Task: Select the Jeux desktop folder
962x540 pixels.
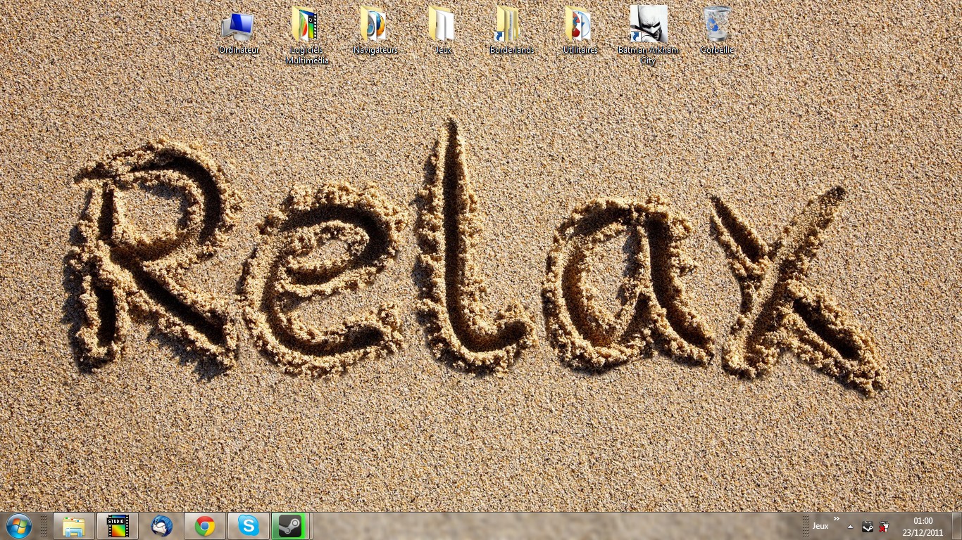Action: pos(443,27)
